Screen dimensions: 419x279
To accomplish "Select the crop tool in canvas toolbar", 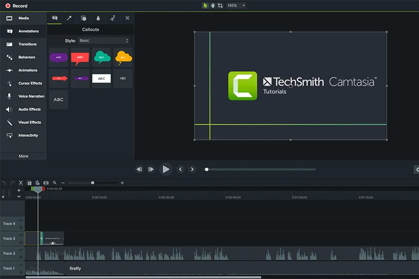I will click(220, 6).
